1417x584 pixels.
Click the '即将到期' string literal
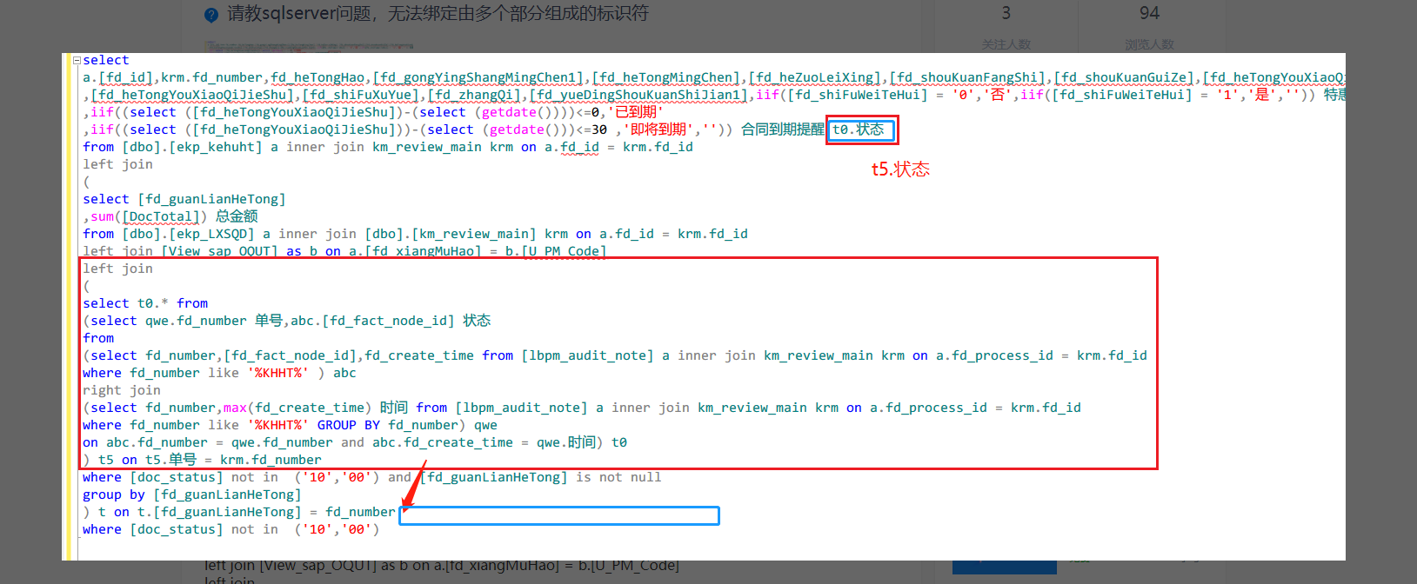pos(661,129)
